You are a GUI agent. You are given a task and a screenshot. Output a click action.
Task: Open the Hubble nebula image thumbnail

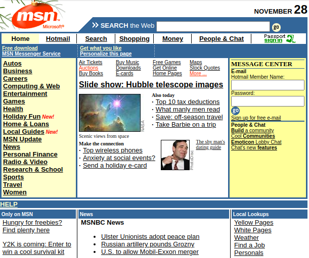[x=110, y=113]
